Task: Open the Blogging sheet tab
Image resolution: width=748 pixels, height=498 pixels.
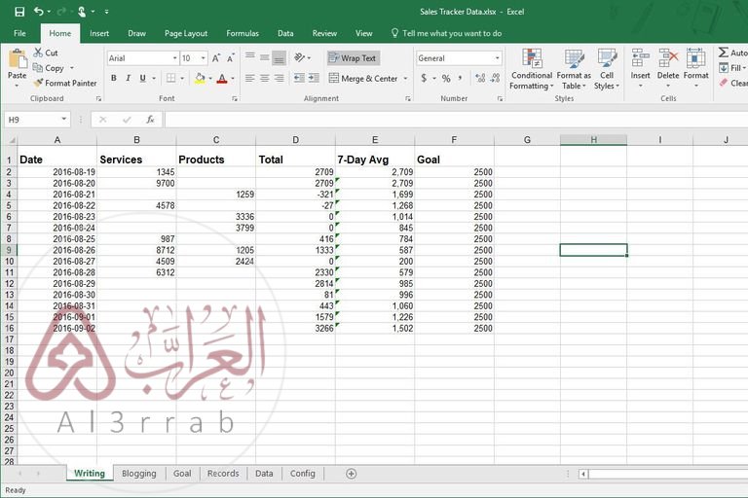Action: (x=138, y=474)
